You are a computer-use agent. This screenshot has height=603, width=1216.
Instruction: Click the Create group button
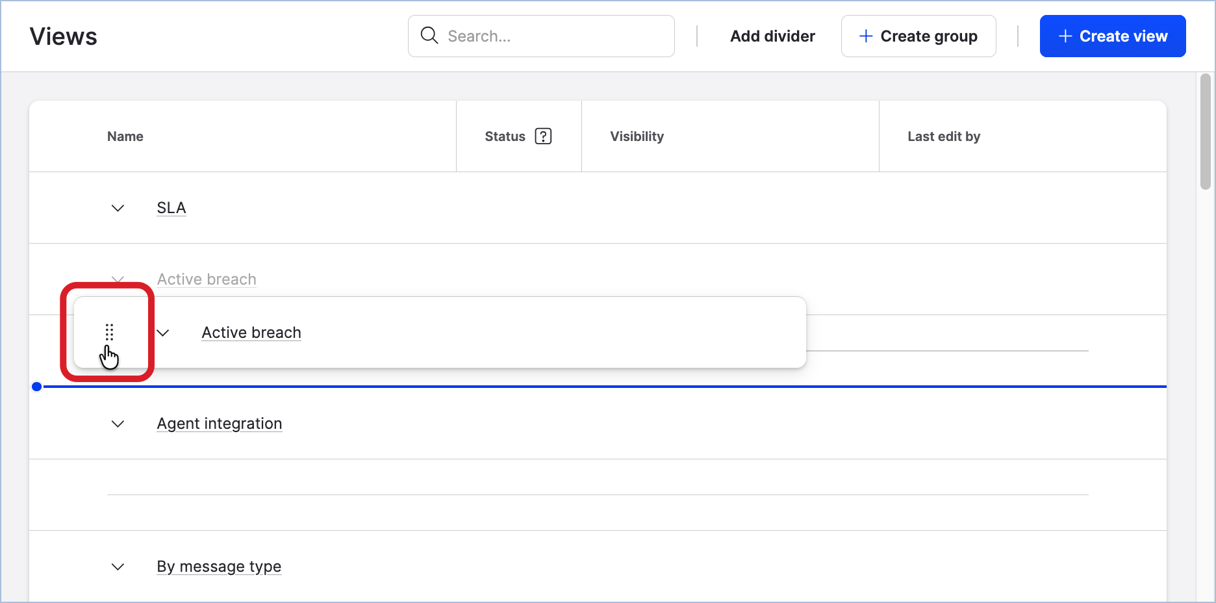[918, 36]
